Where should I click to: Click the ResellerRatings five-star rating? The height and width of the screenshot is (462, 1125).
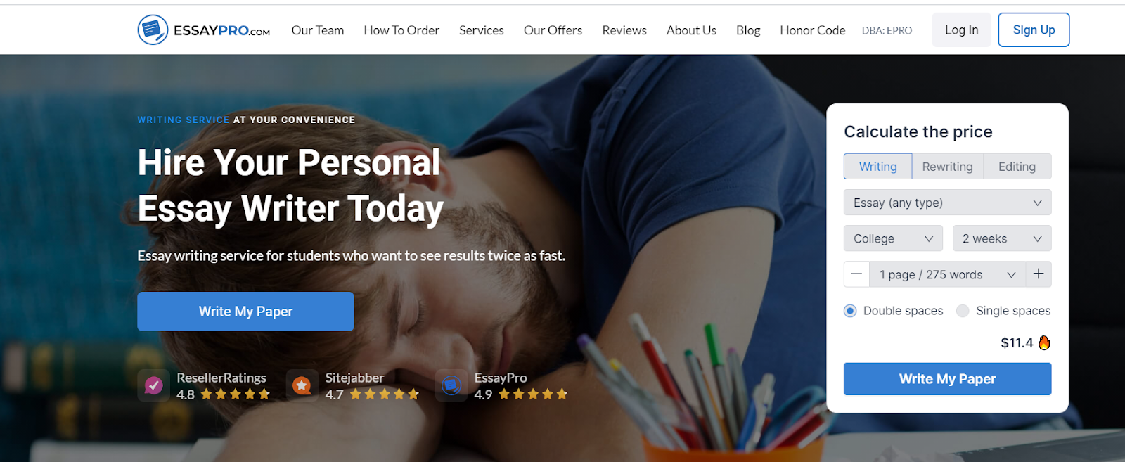[x=236, y=394]
